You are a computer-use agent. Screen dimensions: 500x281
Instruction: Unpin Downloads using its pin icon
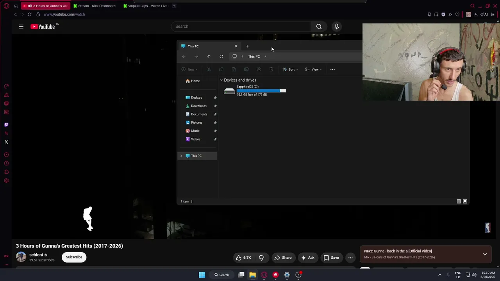[x=215, y=106]
